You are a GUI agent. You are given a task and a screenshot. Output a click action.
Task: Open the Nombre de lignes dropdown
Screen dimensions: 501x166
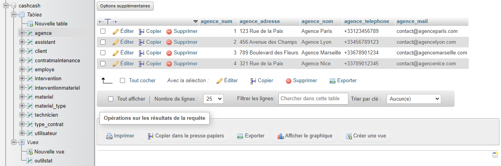pos(213,99)
